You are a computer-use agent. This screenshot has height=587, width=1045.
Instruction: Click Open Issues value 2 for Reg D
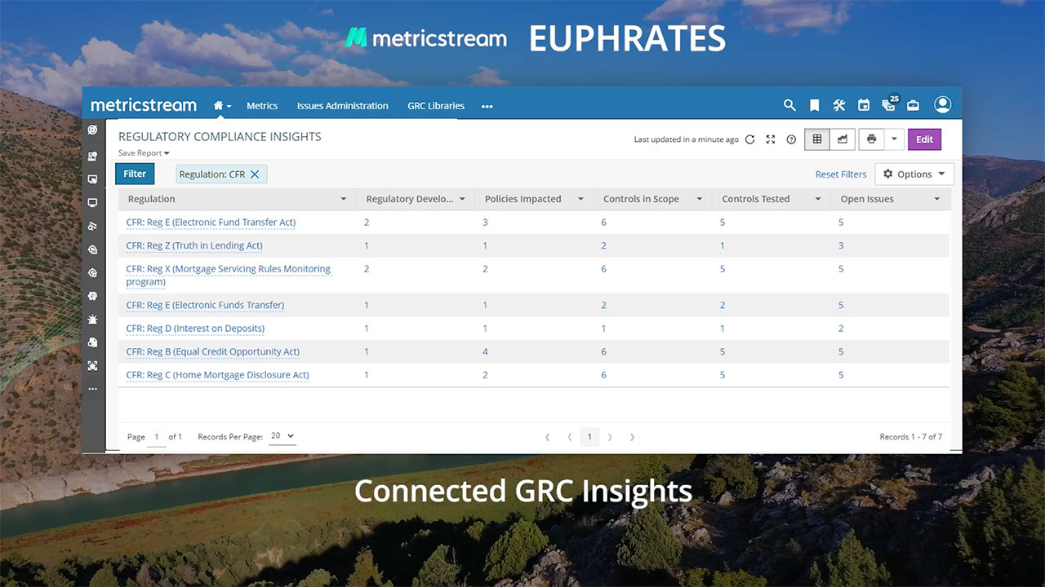coord(841,329)
